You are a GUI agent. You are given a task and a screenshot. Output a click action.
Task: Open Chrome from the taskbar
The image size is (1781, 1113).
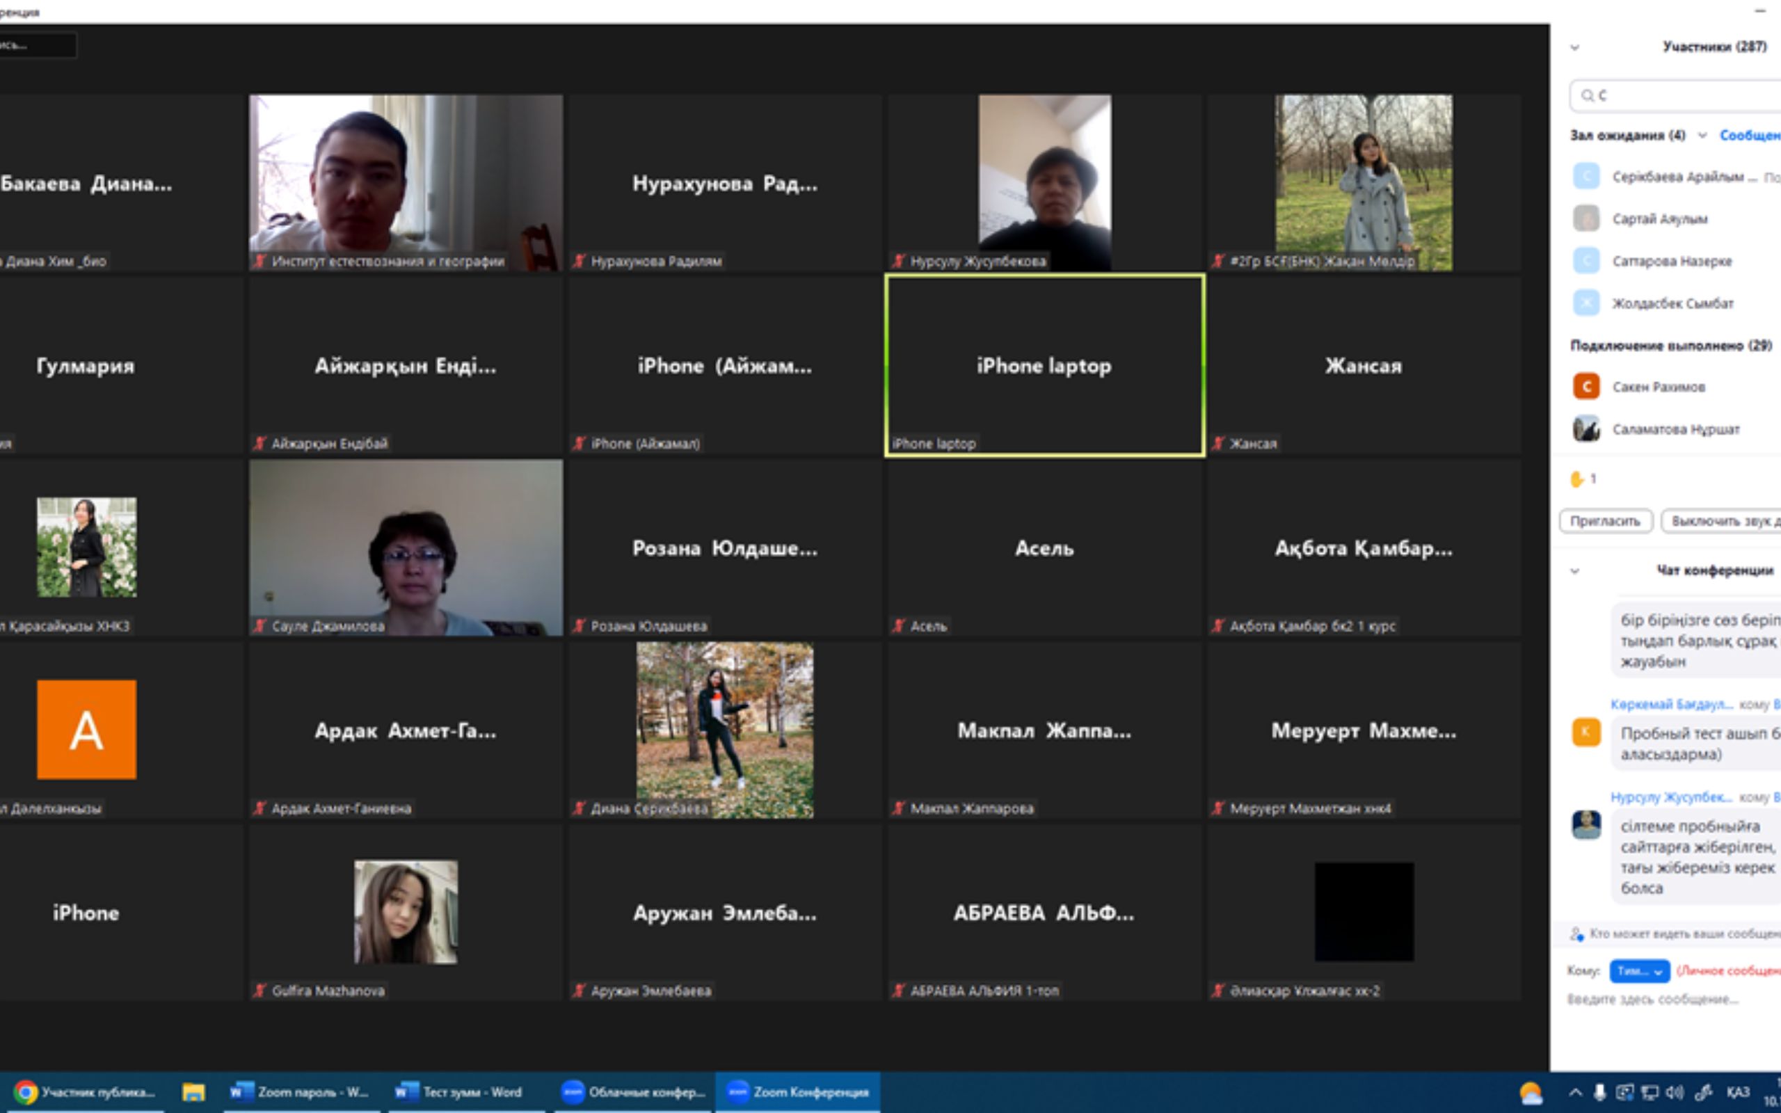[26, 1092]
